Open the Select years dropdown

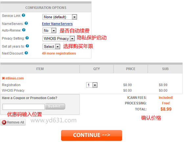click(x=51, y=47)
